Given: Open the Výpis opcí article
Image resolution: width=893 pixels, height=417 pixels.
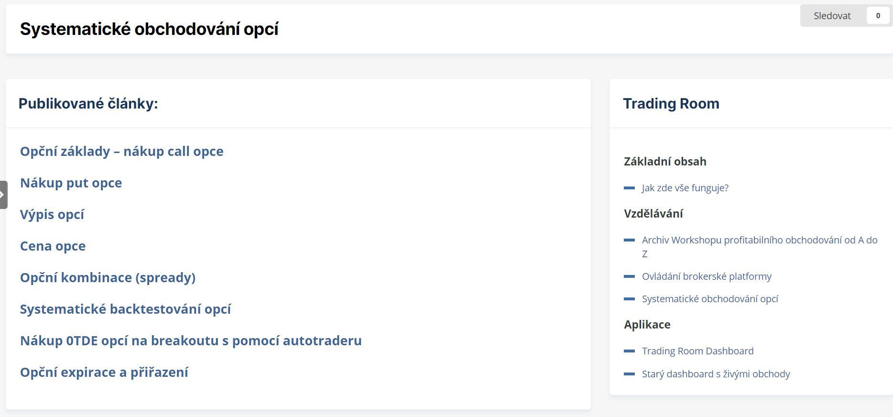Looking at the screenshot, I should click(x=52, y=214).
